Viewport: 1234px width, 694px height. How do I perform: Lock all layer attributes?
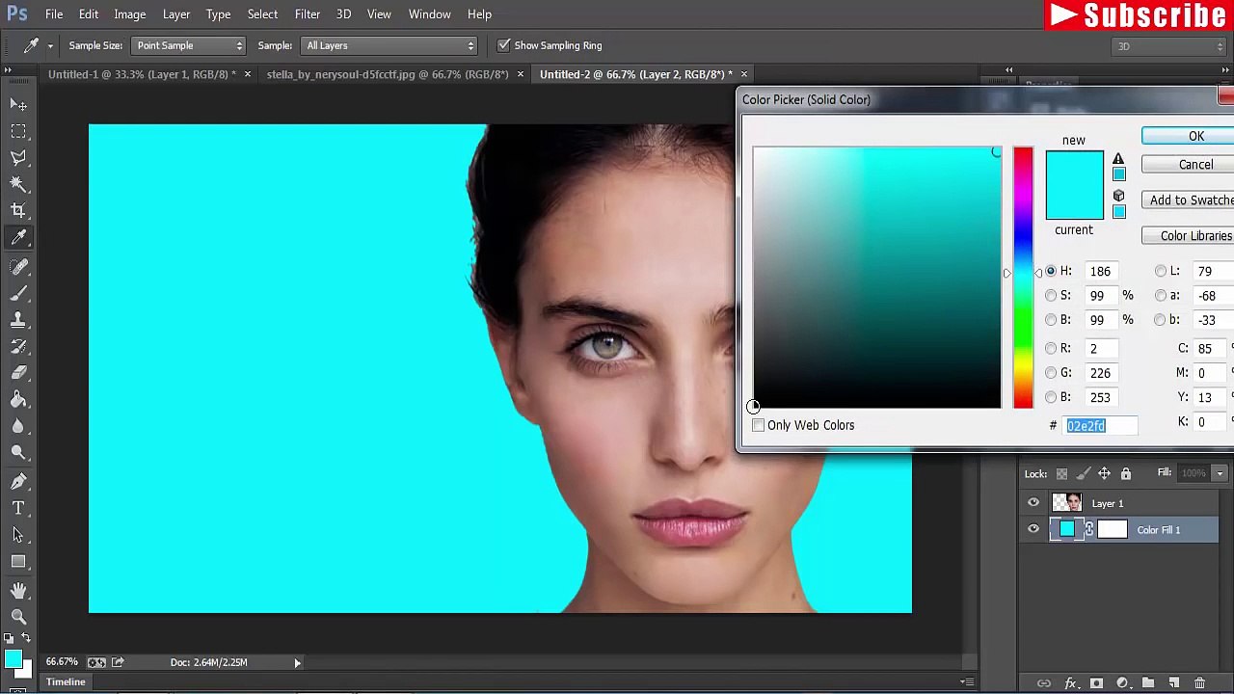point(1125,473)
